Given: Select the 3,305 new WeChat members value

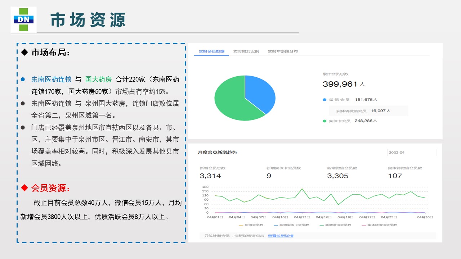Looking at the screenshot, I should point(338,176).
